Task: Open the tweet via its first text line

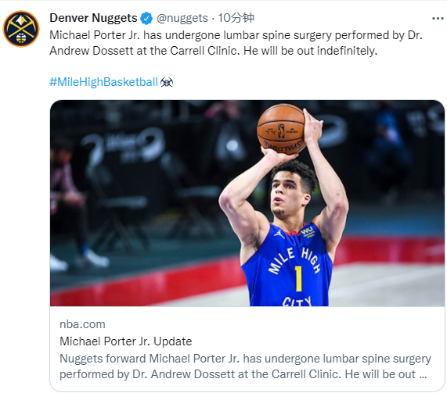Action: click(x=236, y=35)
